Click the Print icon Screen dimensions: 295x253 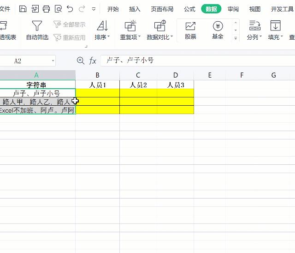[47, 9]
